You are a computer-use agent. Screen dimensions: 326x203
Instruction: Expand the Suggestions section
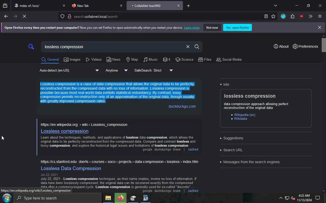pyautogui.click(x=232, y=138)
